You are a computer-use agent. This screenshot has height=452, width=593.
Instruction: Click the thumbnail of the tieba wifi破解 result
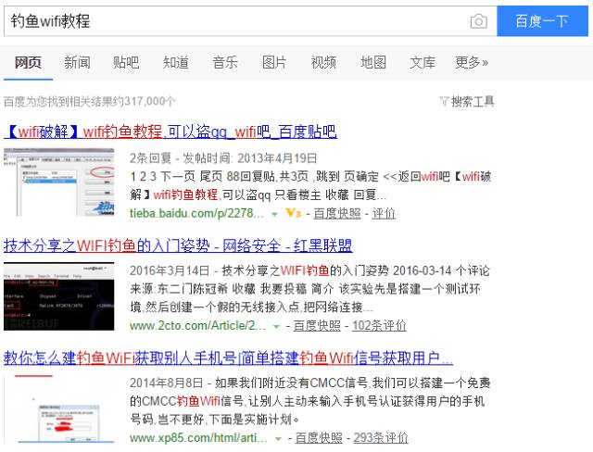(x=59, y=182)
